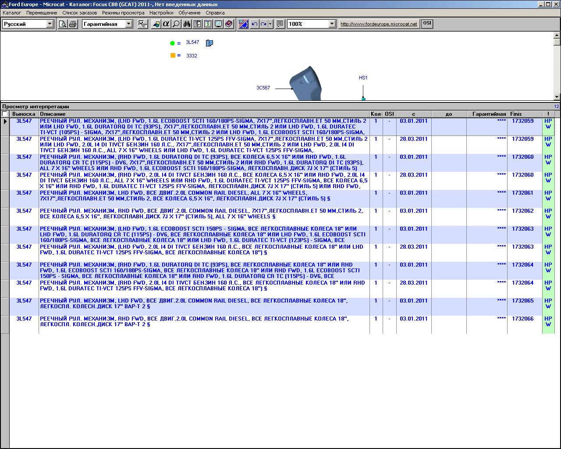
Task: Open the Список заказов menu
Action: coord(80,13)
